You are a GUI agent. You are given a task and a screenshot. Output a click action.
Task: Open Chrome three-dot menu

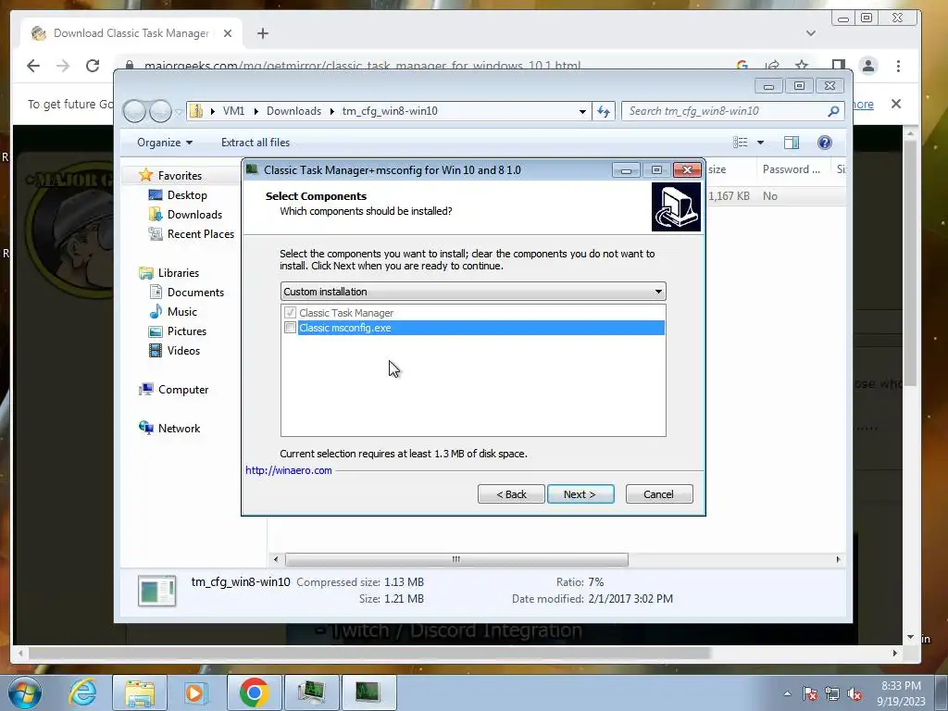click(898, 66)
